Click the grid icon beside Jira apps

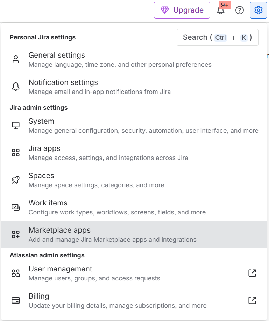click(16, 153)
